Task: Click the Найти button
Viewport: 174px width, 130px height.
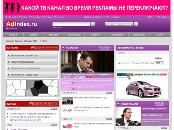Action: [x=158, y=58]
